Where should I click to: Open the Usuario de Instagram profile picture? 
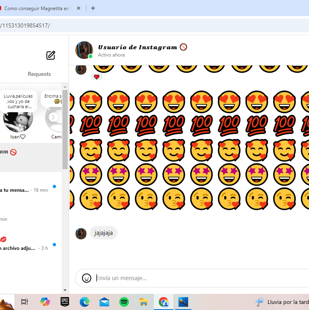click(x=84, y=50)
